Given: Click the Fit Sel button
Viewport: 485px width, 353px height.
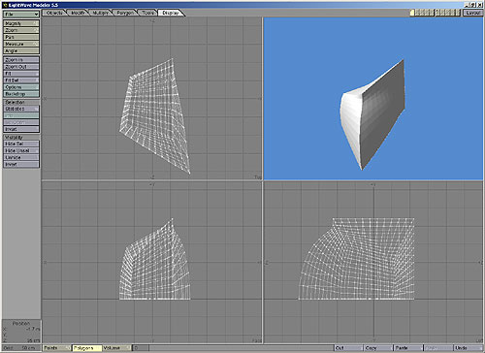Looking at the screenshot, I should [21, 80].
